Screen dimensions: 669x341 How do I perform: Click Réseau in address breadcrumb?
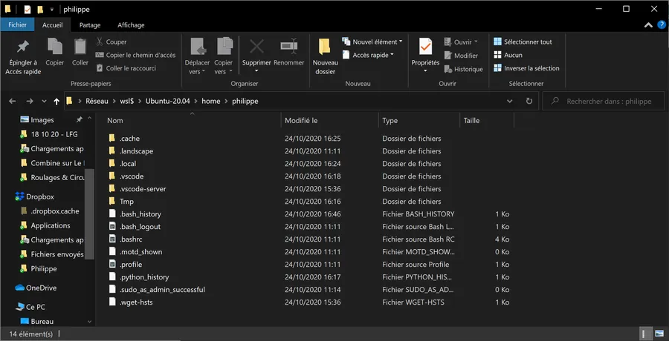point(97,102)
